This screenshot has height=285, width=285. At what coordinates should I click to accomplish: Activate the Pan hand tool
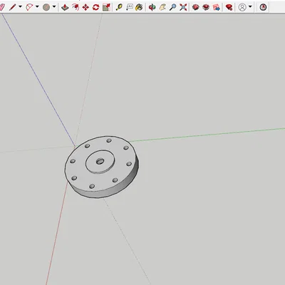click(x=162, y=7)
